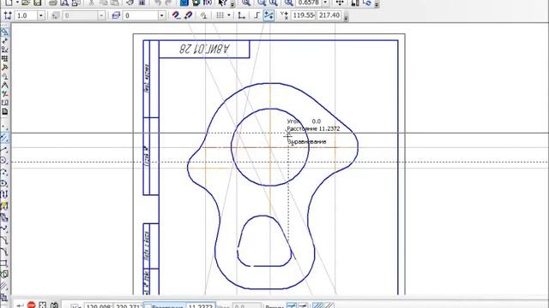Select the zoom window magnifier tool
Viewport: 549px width, 308px height.
click(x=246, y=3)
